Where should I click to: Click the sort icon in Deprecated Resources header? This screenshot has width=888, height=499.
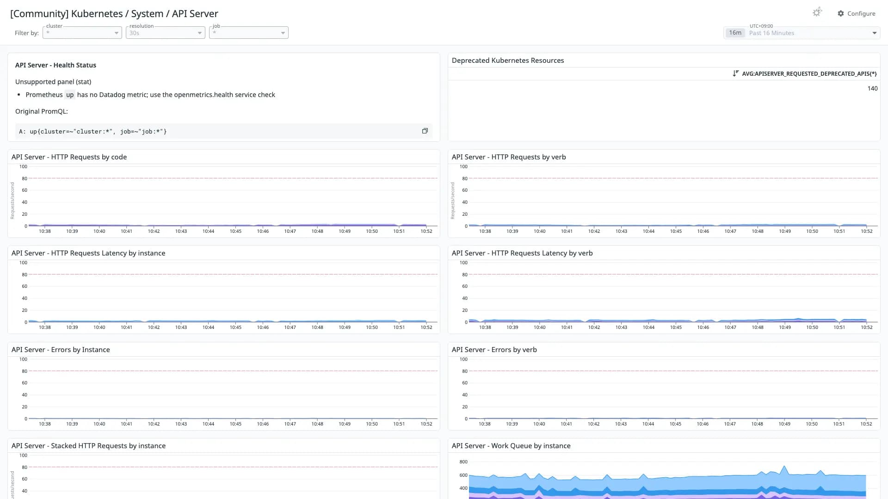735,73
